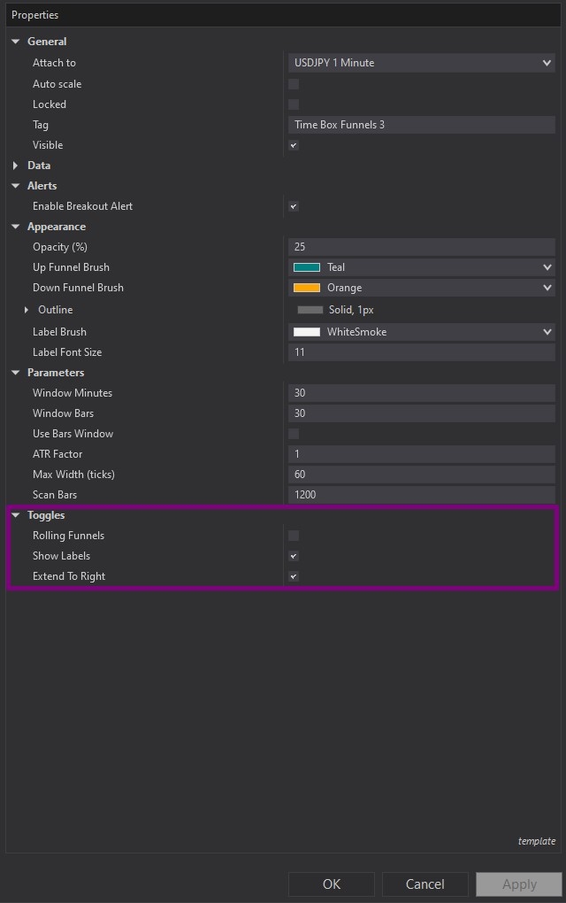
Task: Disable the Enable Breakout Alert checkbox
Action: pyautogui.click(x=294, y=206)
